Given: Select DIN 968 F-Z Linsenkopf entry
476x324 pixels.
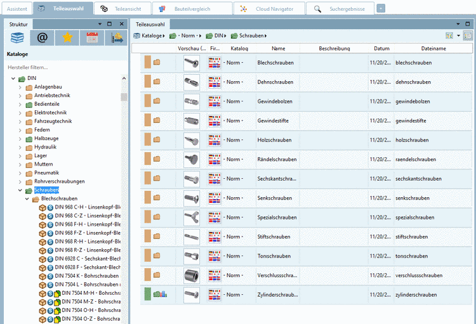Looking at the screenshot, I should (88, 233).
